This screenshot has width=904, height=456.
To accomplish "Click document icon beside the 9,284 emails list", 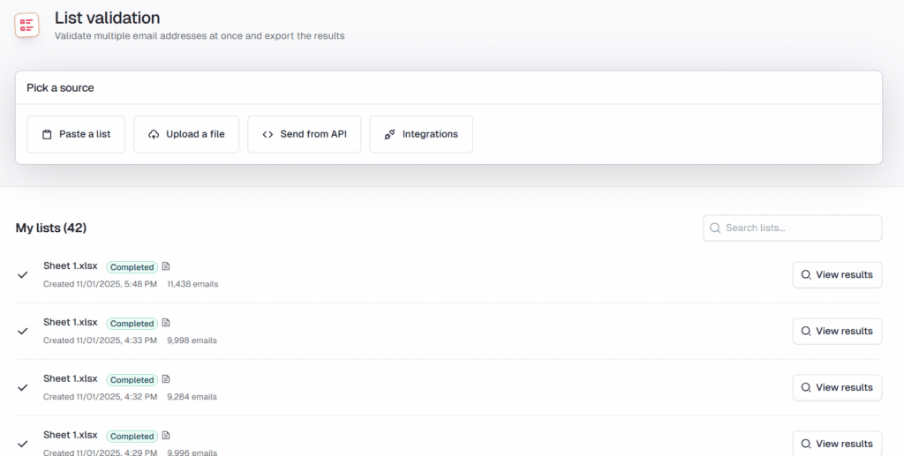I will (166, 379).
